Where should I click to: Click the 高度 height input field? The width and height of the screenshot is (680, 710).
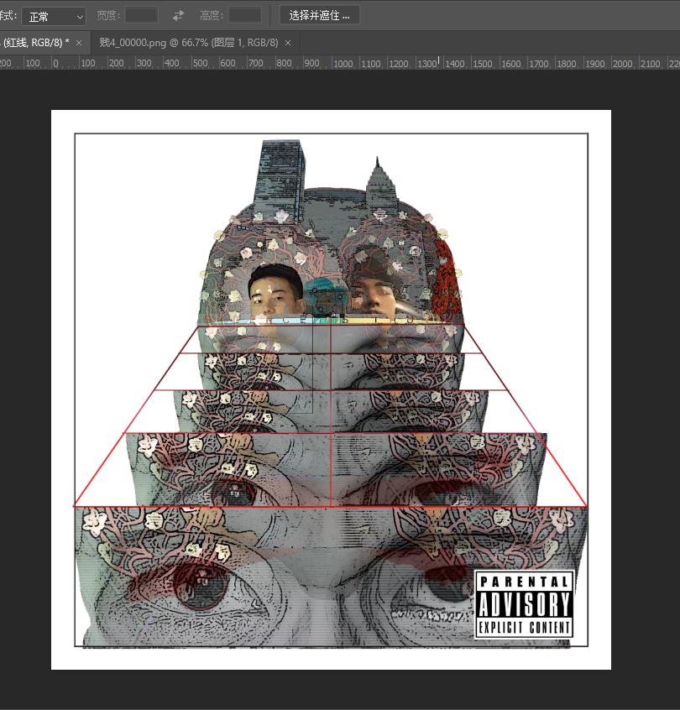244,15
